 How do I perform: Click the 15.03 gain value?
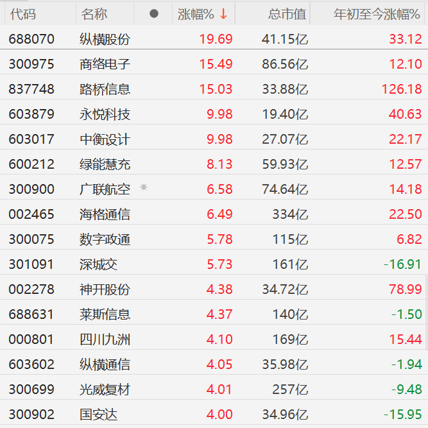click(216, 89)
